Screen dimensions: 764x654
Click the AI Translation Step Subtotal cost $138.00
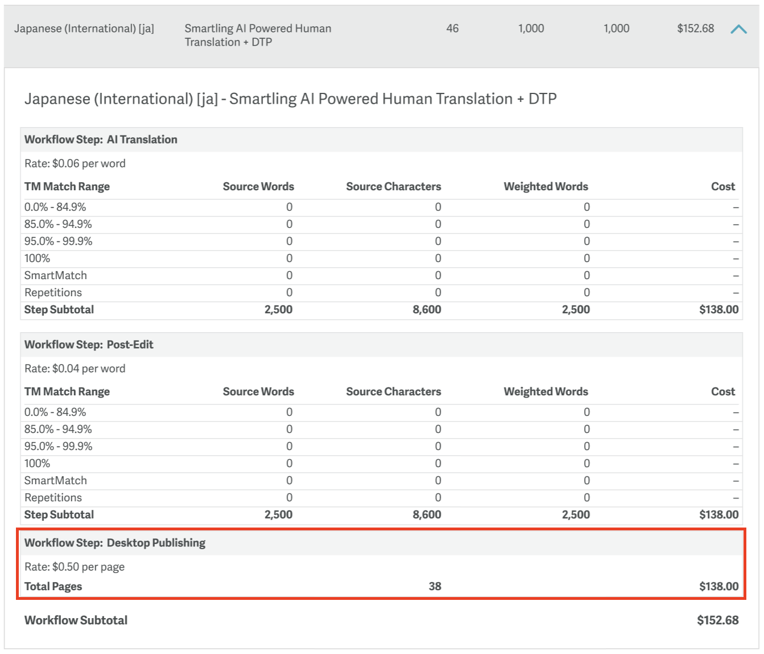point(718,310)
